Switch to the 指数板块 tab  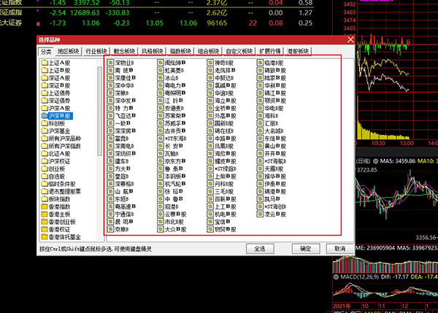[180, 51]
